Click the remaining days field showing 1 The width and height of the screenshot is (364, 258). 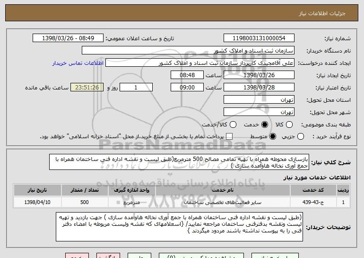136,88
